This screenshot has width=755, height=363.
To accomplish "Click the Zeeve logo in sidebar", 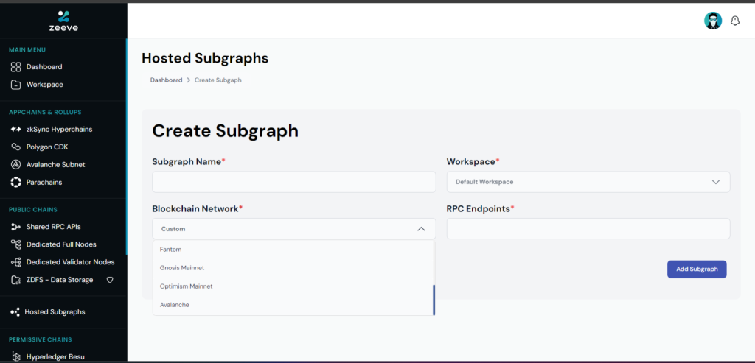I will click(x=63, y=21).
